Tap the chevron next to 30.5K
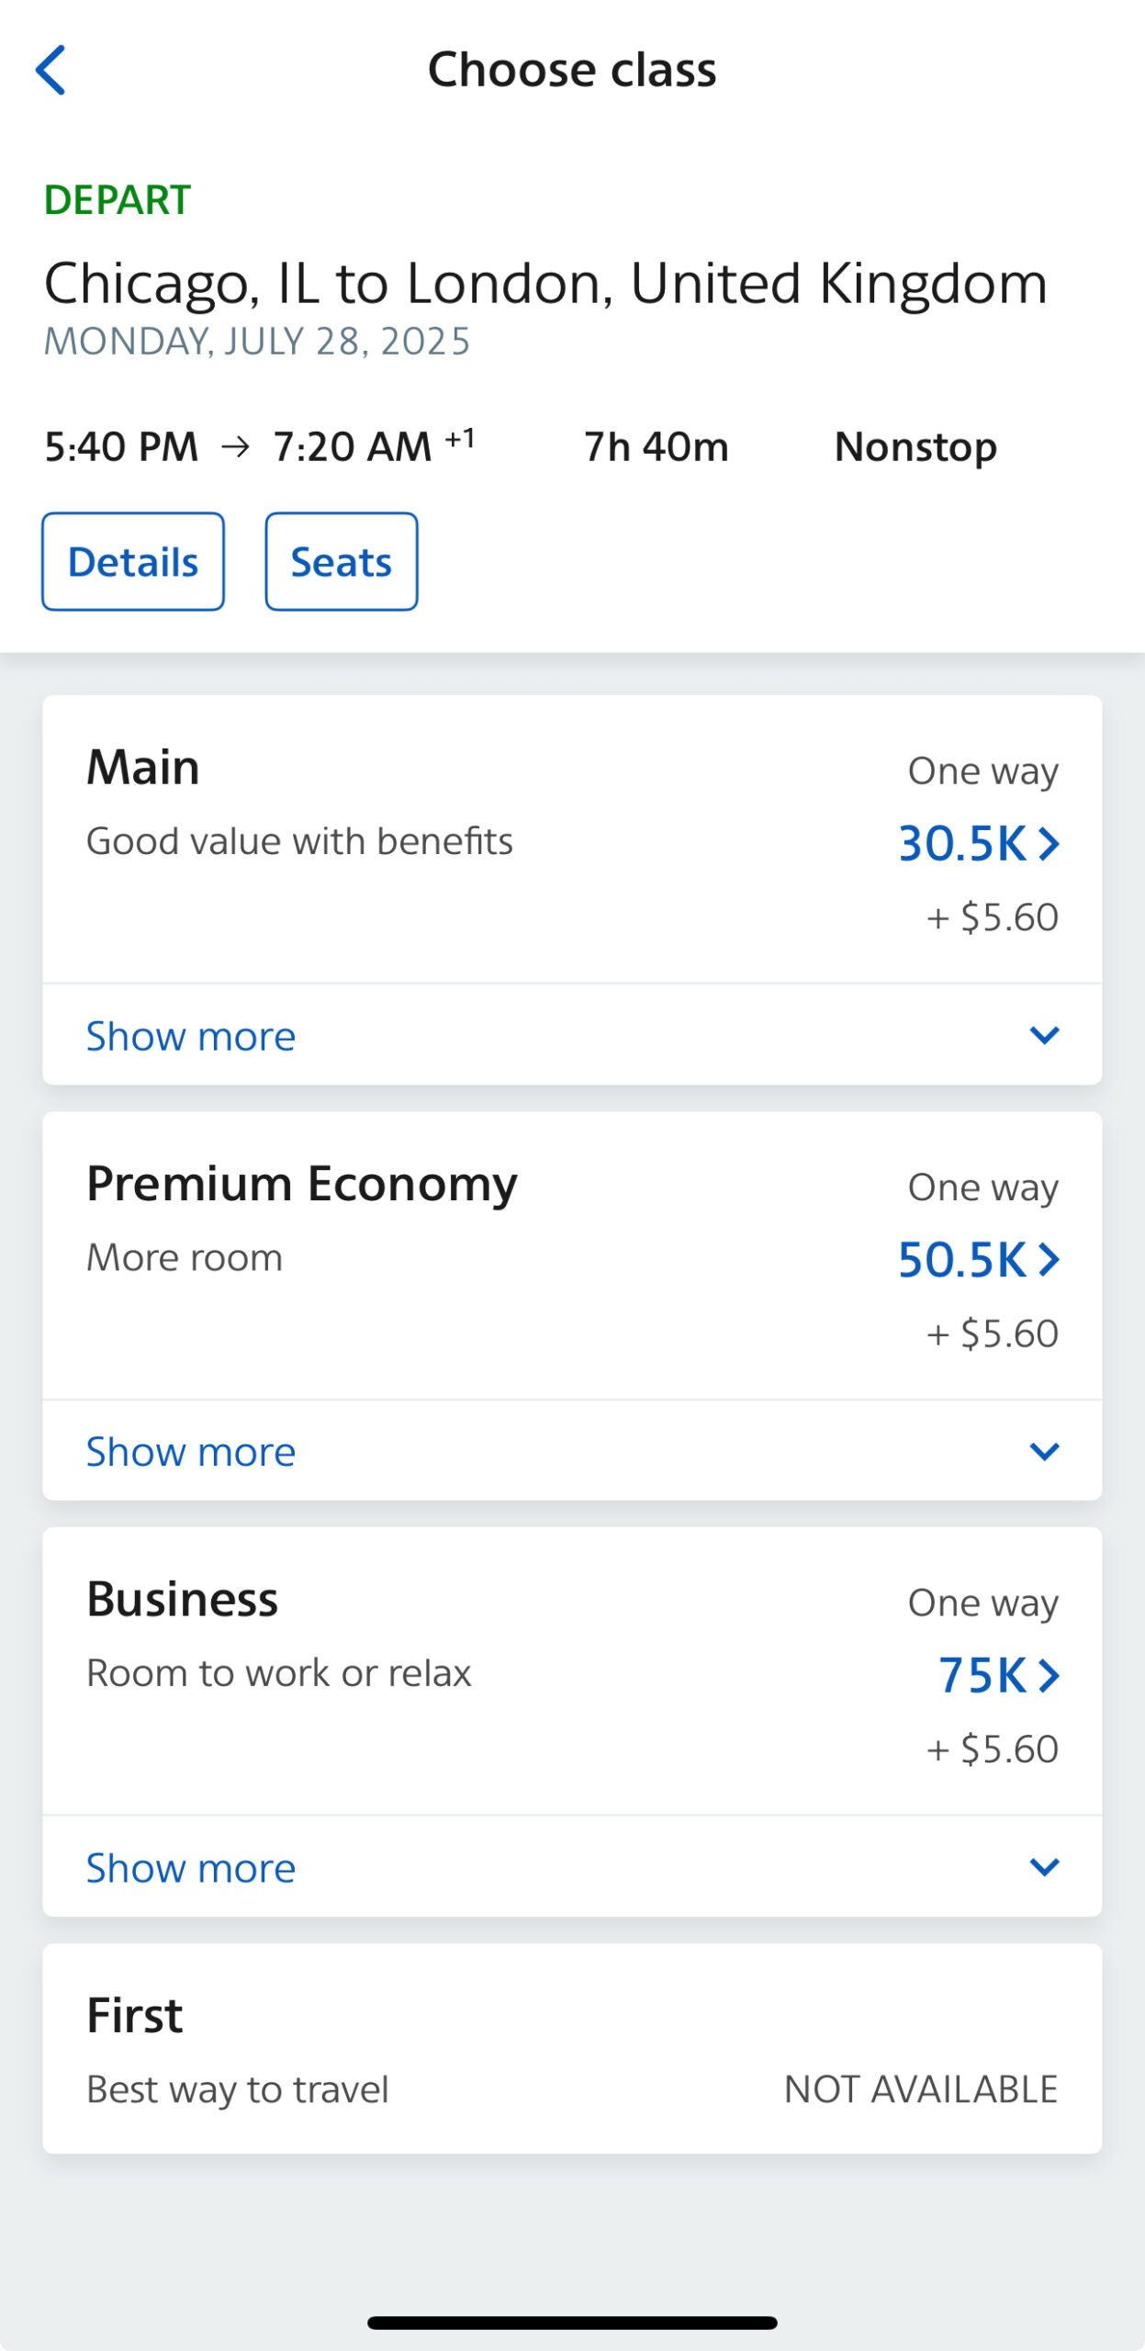 coord(1049,843)
